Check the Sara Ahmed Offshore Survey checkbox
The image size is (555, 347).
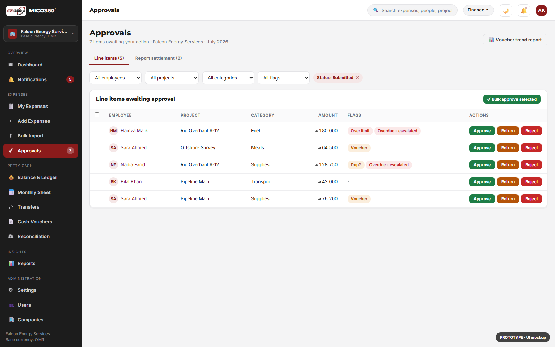coord(97,147)
